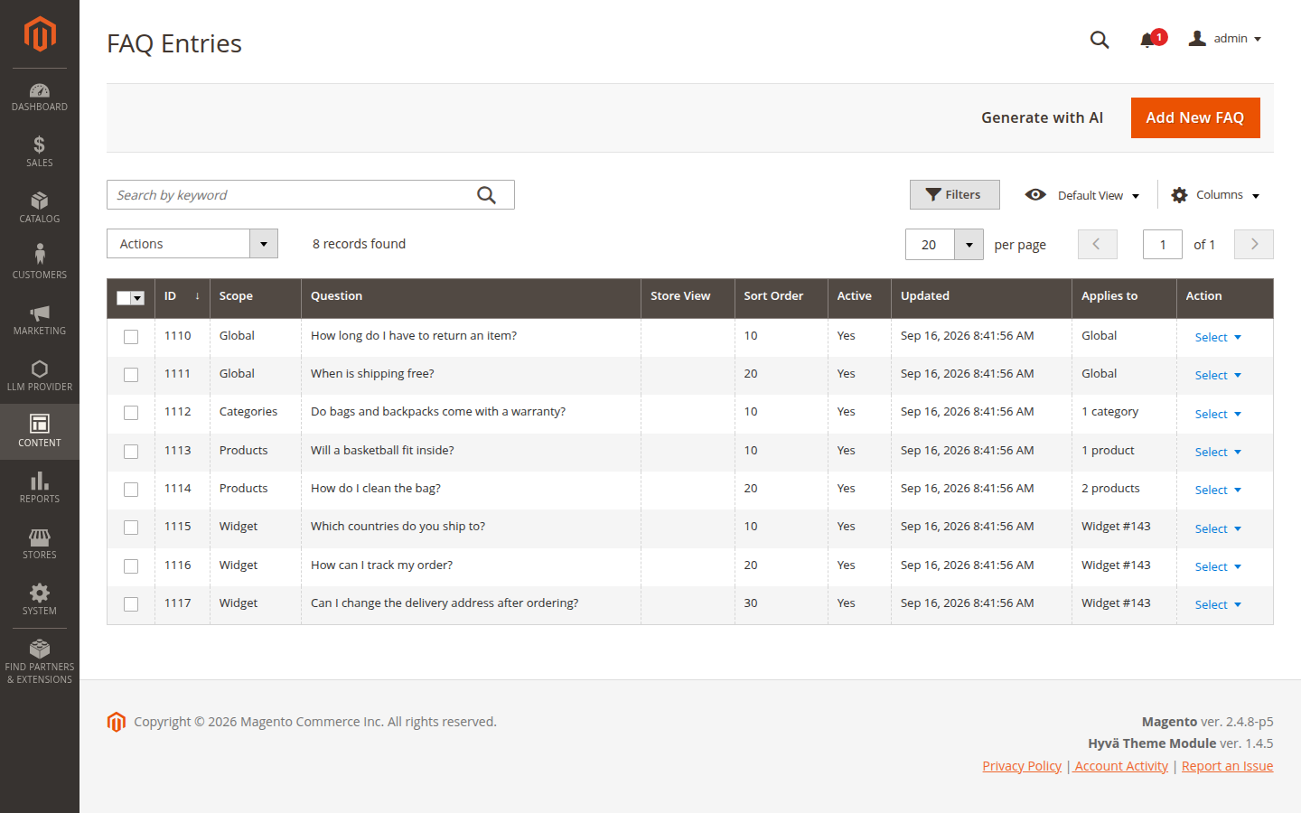Check the row 1112 checkbox
The height and width of the screenshot is (813, 1301).
(131, 413)
